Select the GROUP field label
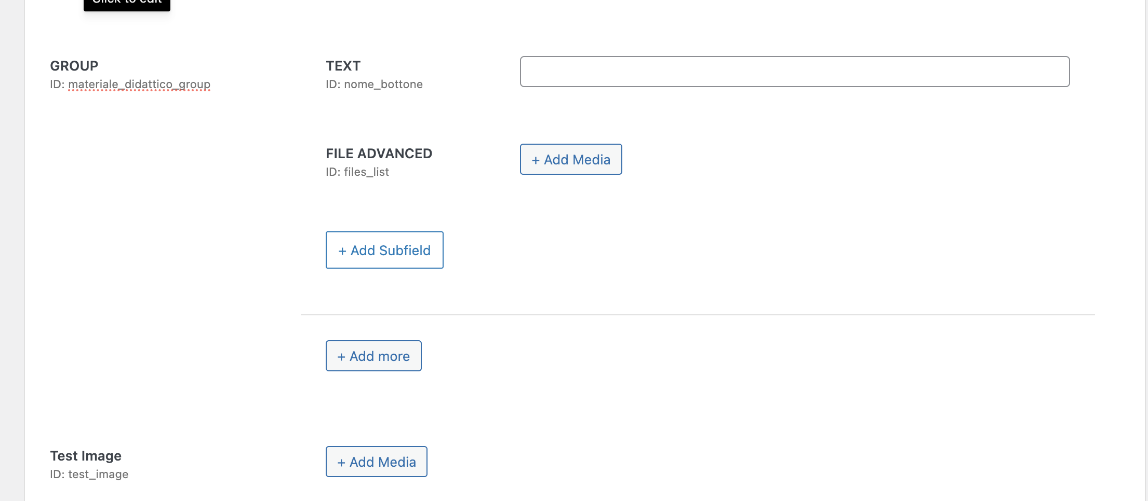The height and width of the screenshot is (501, 1148). tap(74, 66)
